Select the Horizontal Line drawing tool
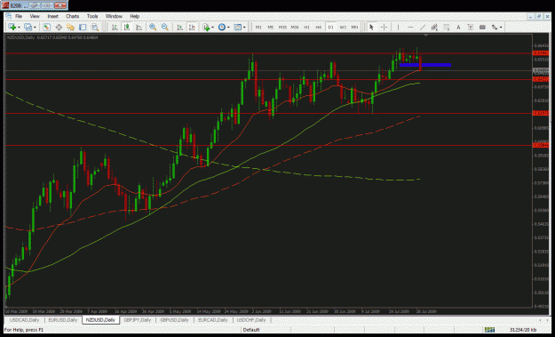Image resolution: width=555 pixels, height=337 pixels. (x=410, y=28)
